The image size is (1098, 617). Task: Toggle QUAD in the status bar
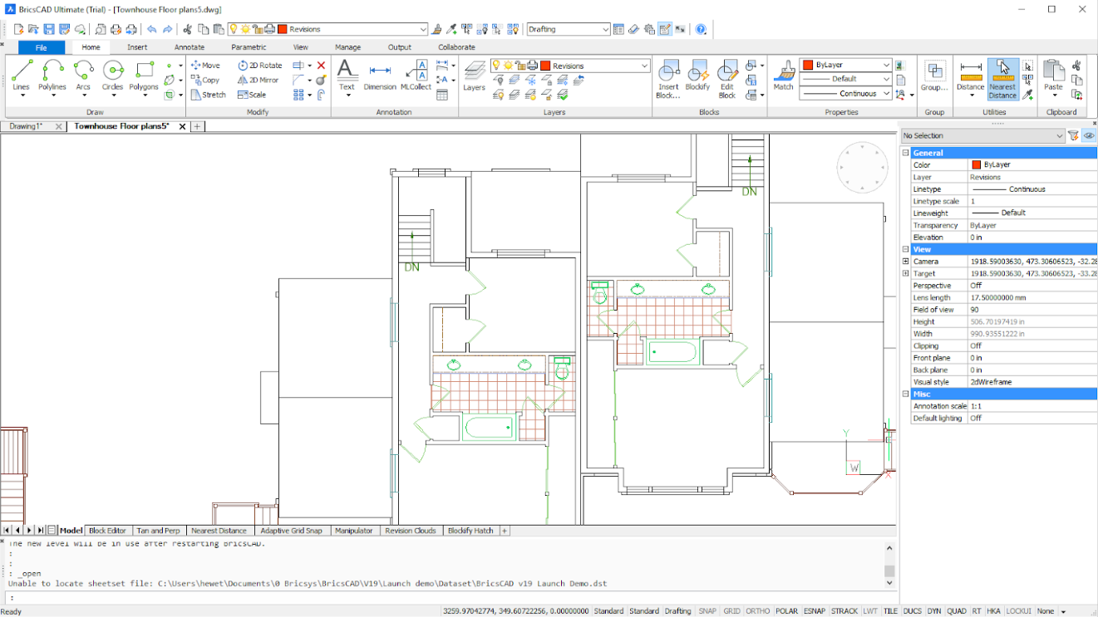[x=957, y=610]
